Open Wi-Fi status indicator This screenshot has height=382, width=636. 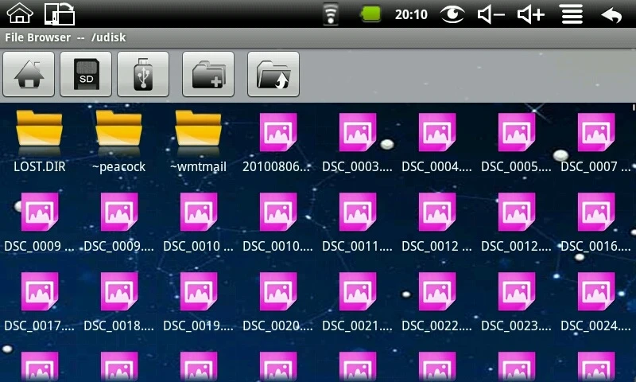tap(331, 14)
